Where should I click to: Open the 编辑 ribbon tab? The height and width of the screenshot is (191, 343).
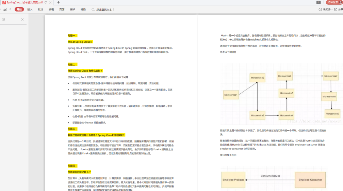[51, 9]
